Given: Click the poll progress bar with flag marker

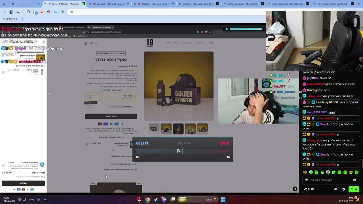Looking at the screenshot, I should point(183,151).
